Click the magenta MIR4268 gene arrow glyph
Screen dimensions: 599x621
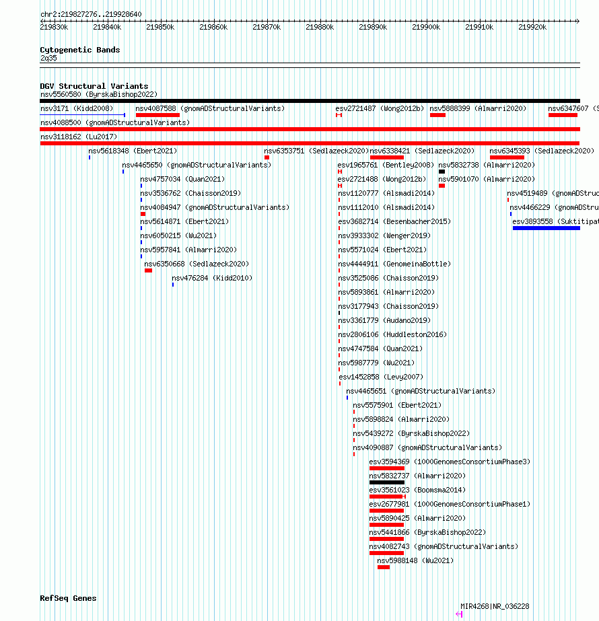point(459,614)
